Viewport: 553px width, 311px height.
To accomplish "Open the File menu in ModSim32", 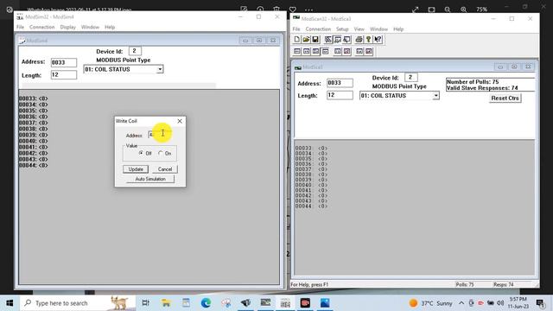I will pyautogui.click(x=21, y=27).
